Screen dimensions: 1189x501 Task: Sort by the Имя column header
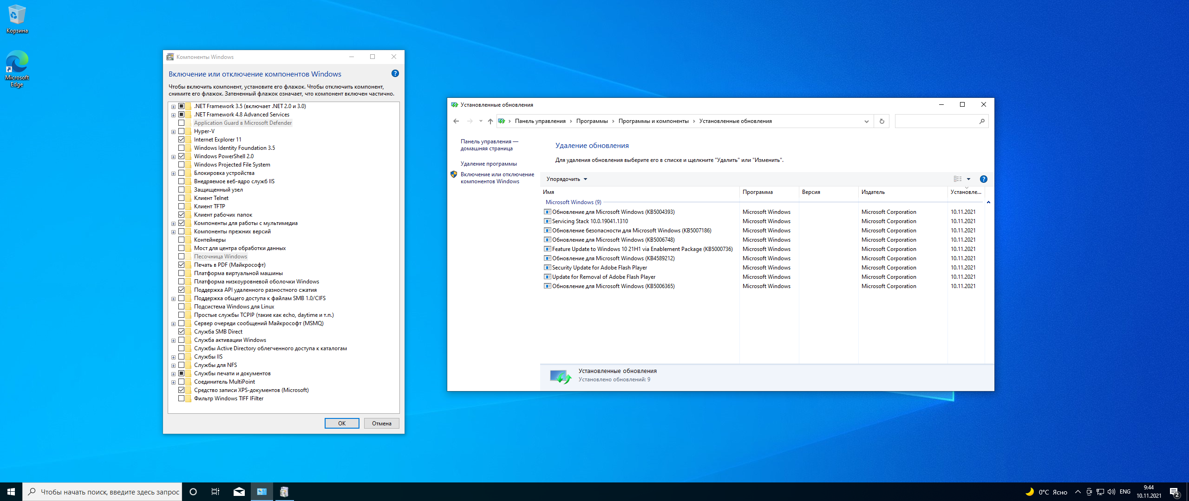[640, 192]
